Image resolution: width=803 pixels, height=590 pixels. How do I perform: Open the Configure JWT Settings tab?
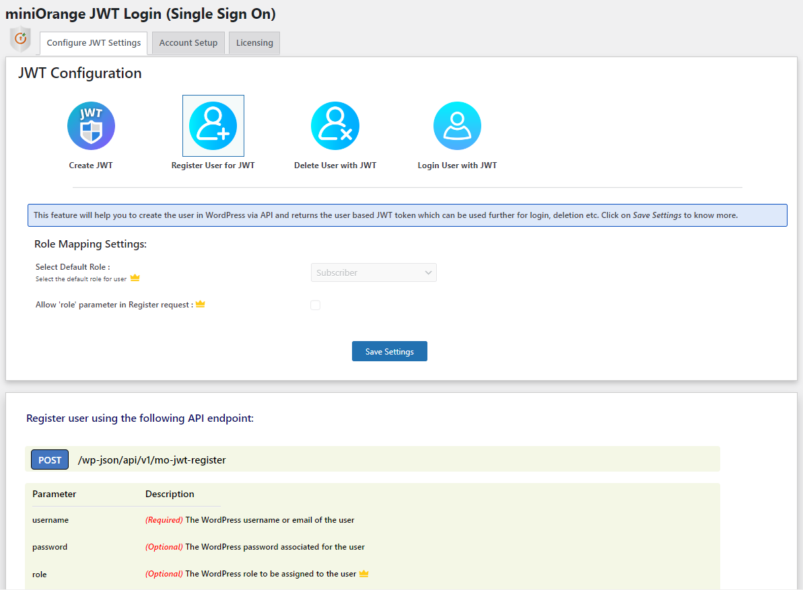(94, 43)
